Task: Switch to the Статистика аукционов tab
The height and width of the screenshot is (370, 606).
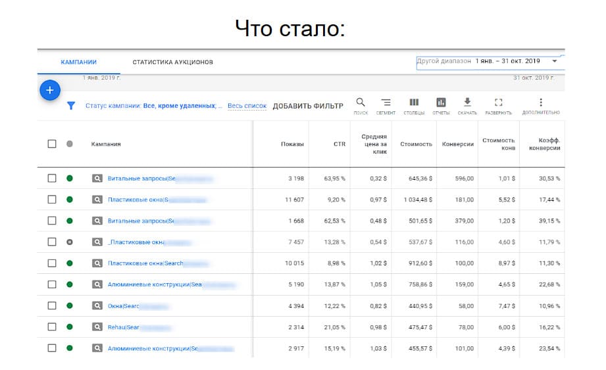Action: click(173, 62)
